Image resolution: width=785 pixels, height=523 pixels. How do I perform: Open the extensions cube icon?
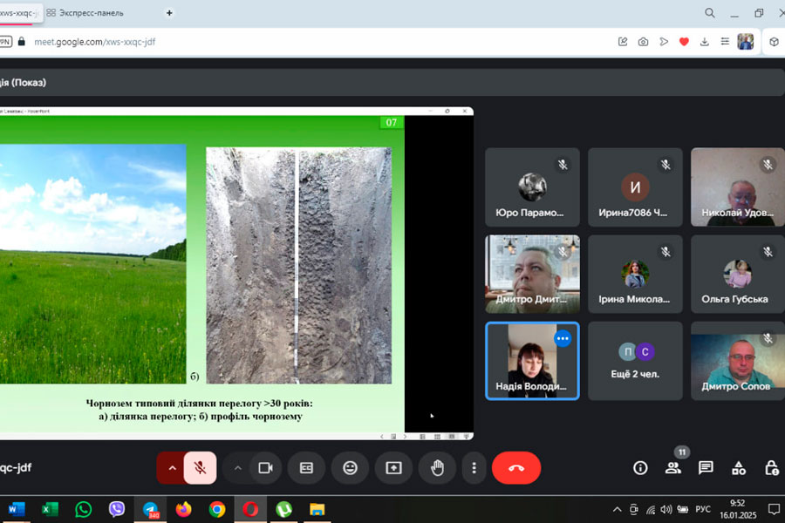click(x=774, y=42)
